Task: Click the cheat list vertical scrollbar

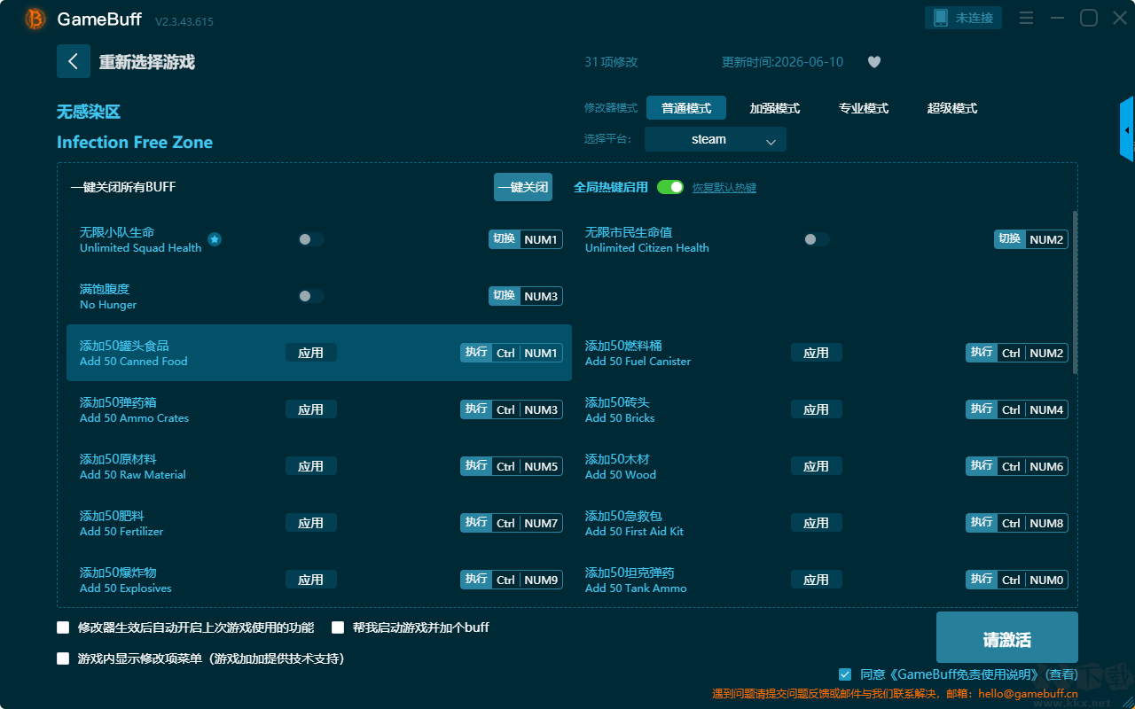Action: [1076, 292]
